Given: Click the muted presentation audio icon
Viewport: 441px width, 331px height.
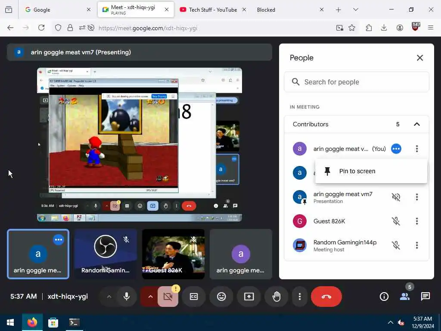Looking at the screenshot, I should click(396, 197).
